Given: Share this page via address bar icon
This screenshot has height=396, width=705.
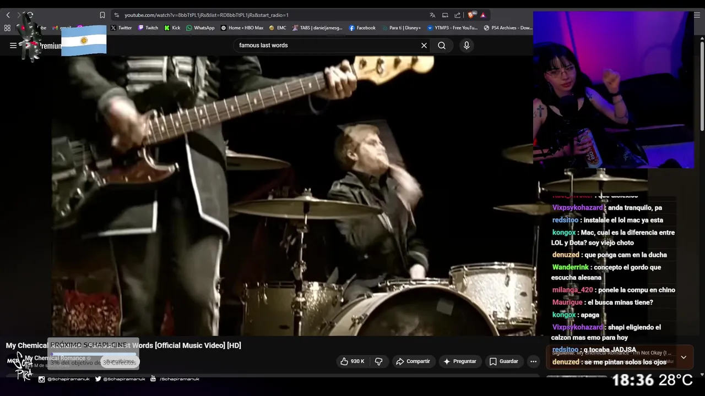Looking at the screenshot, I should [x=457, y=15].
